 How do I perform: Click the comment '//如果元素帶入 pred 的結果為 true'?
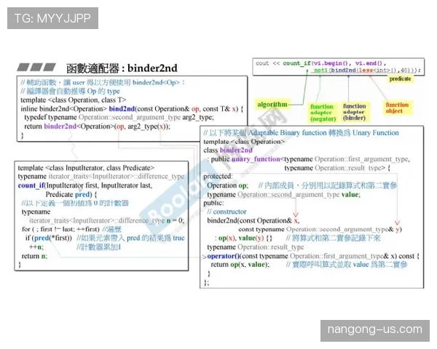[130, 238]
